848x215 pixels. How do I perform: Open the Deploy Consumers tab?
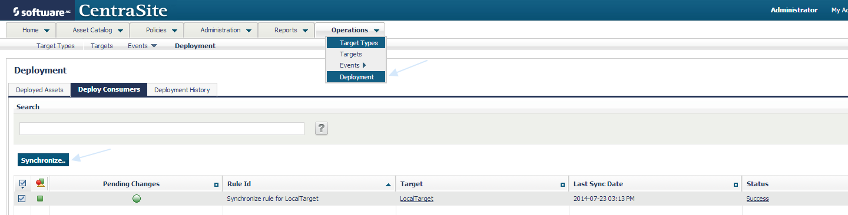click(x=109, y=89)
